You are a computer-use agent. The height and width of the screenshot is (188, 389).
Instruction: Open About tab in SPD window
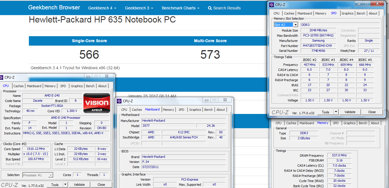tap(373, 13)
